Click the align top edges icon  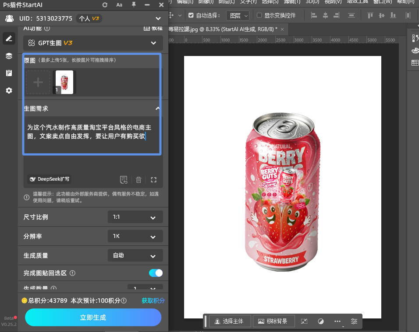point(370,15)
